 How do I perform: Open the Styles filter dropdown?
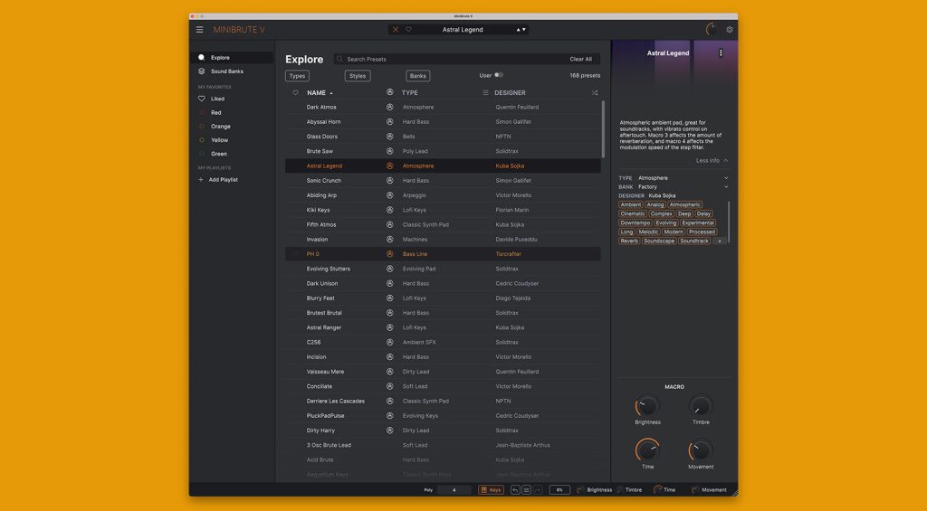coord(358,76)
